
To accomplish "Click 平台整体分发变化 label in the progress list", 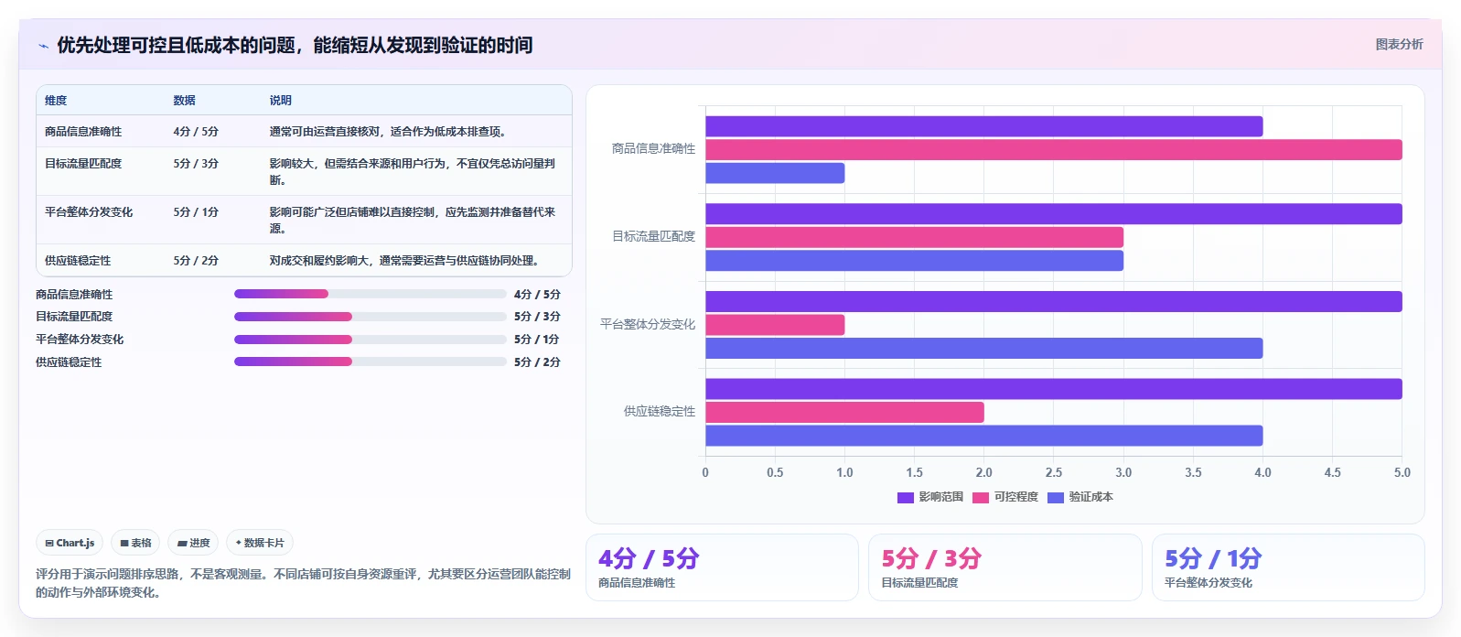I will point(80,340).
